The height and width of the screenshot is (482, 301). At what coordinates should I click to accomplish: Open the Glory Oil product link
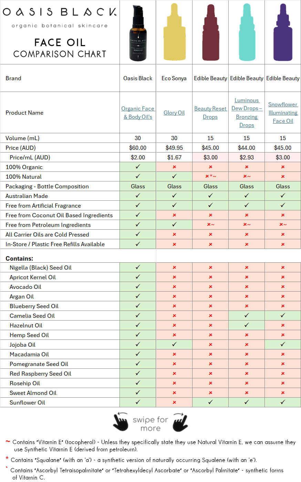174,113
